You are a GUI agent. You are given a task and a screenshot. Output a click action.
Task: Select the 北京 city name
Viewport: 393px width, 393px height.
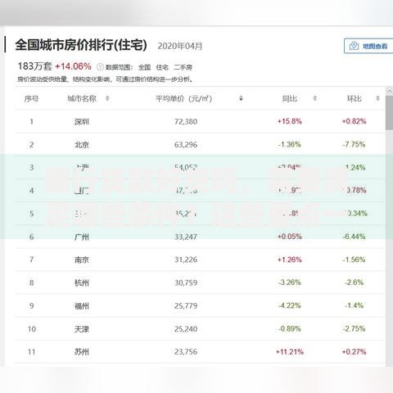82,145
